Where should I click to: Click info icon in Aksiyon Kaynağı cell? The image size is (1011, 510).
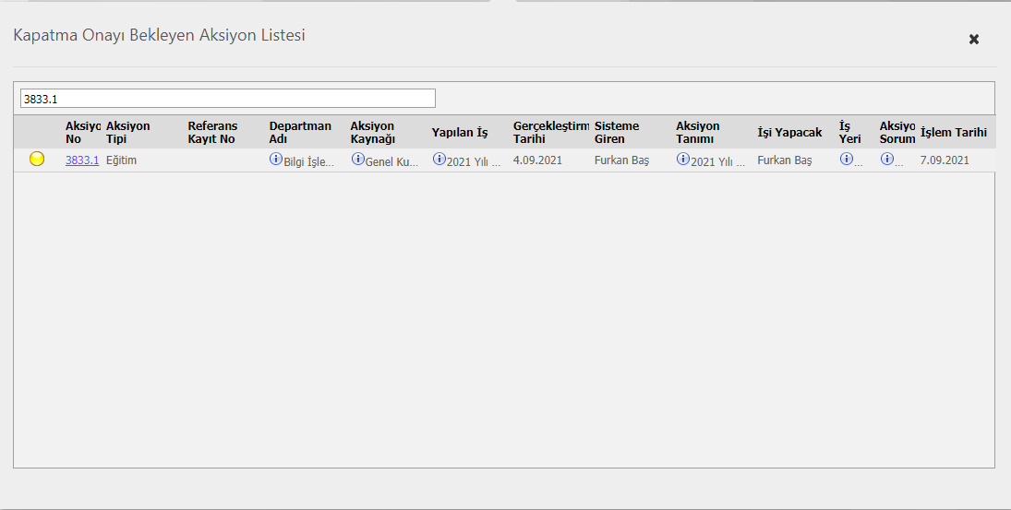click(358, 159)
